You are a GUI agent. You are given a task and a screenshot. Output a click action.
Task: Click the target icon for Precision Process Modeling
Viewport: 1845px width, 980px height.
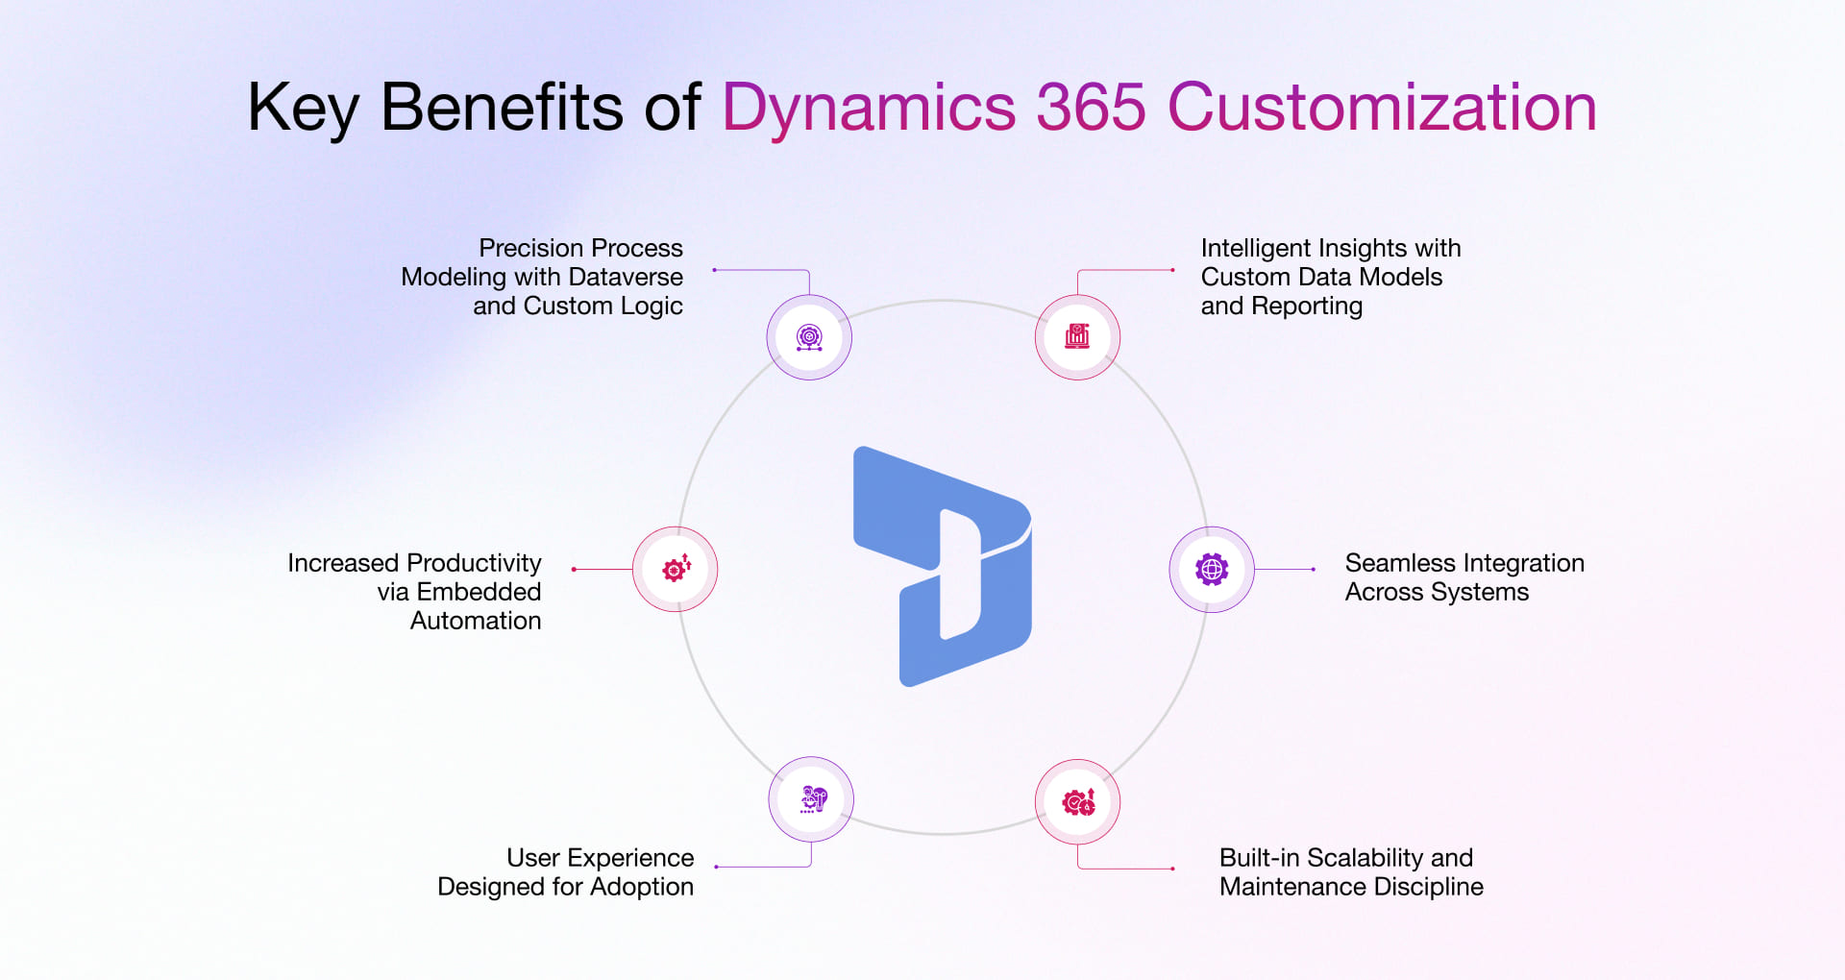(x=809, y=337)
